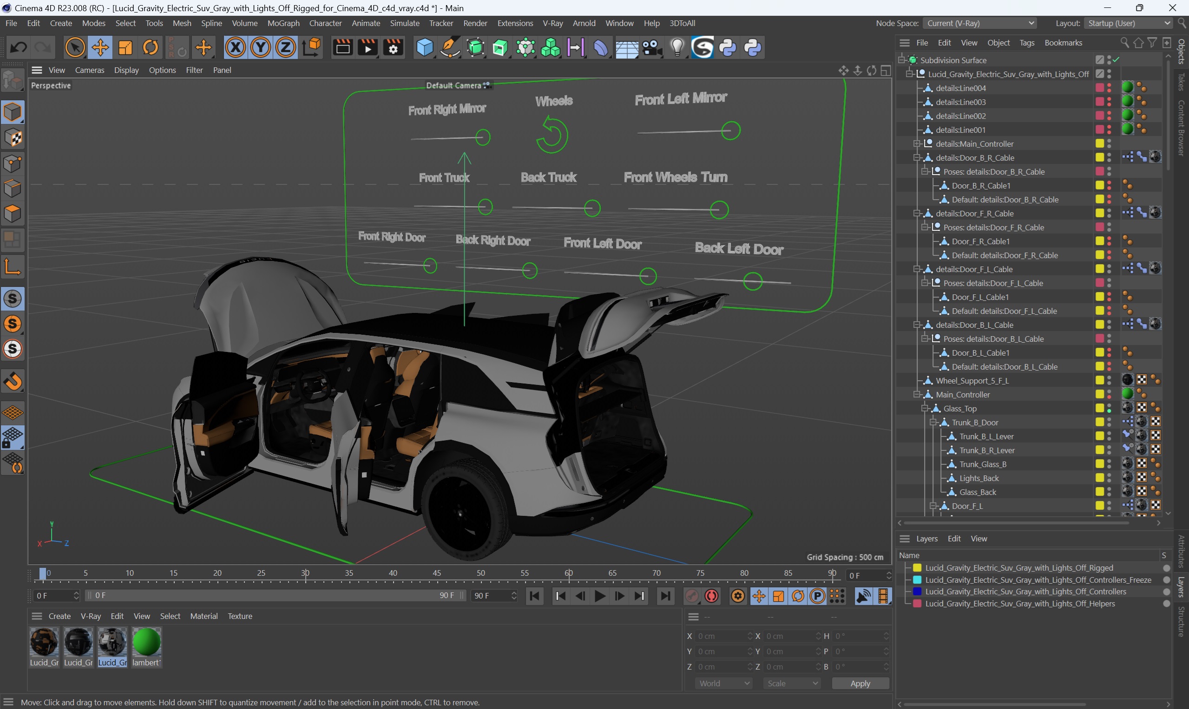Open the Character menu
This screenshot has height=709, width=1189.
click(325, 23)
